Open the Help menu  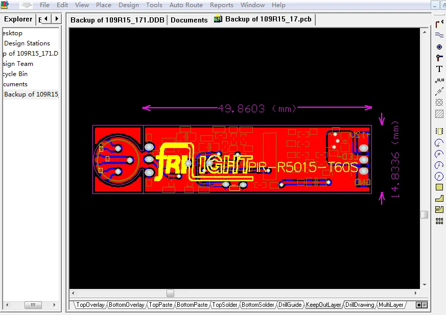(278, 5)
